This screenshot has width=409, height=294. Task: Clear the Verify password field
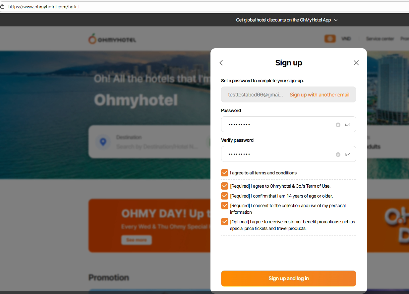(x=338, y=155)
